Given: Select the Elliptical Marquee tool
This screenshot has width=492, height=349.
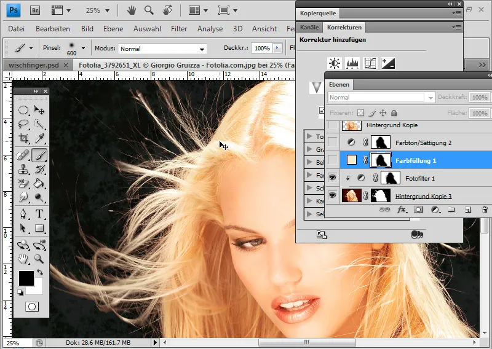Looking at the screenshot, I should 23,110.
